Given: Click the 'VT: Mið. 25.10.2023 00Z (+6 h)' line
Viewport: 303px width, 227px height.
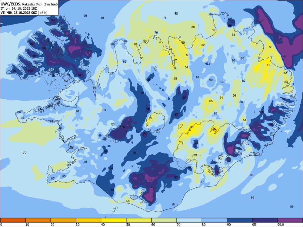Looking at the screenshot, I should pyautogui.click(x=24, y=13).
